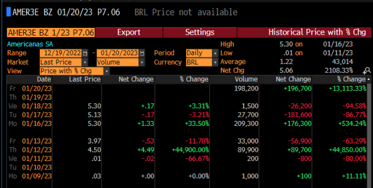Click the blue security marker beside AMER3E
The width and height of the screenshot is (373, 188).
tap(9, 12)
